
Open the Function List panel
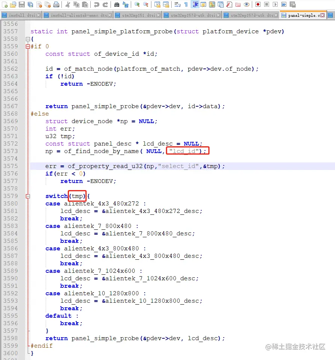tap(229, 4)
